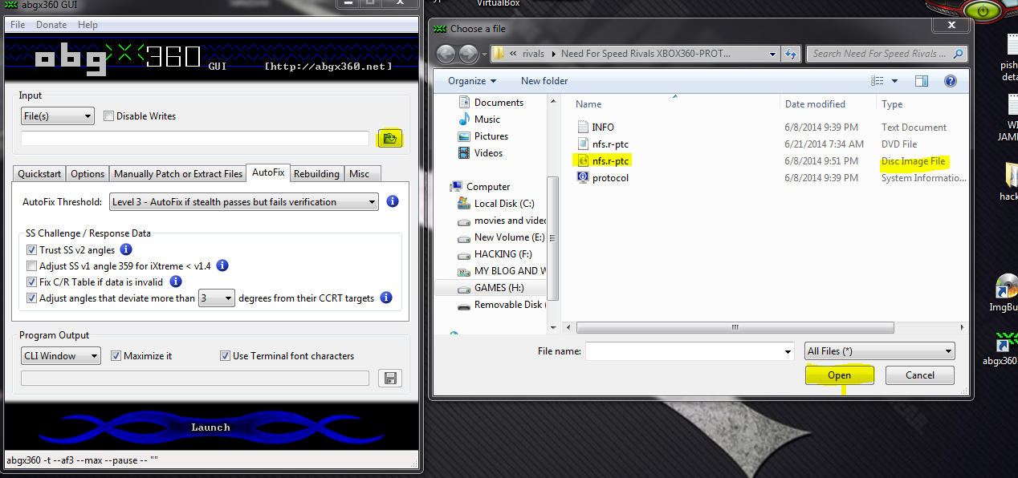Click the refresh icon next to address bar
1018x478 pixels.
tap(791, 54)
